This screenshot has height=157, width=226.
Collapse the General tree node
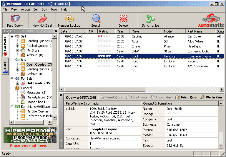point(12,88)
